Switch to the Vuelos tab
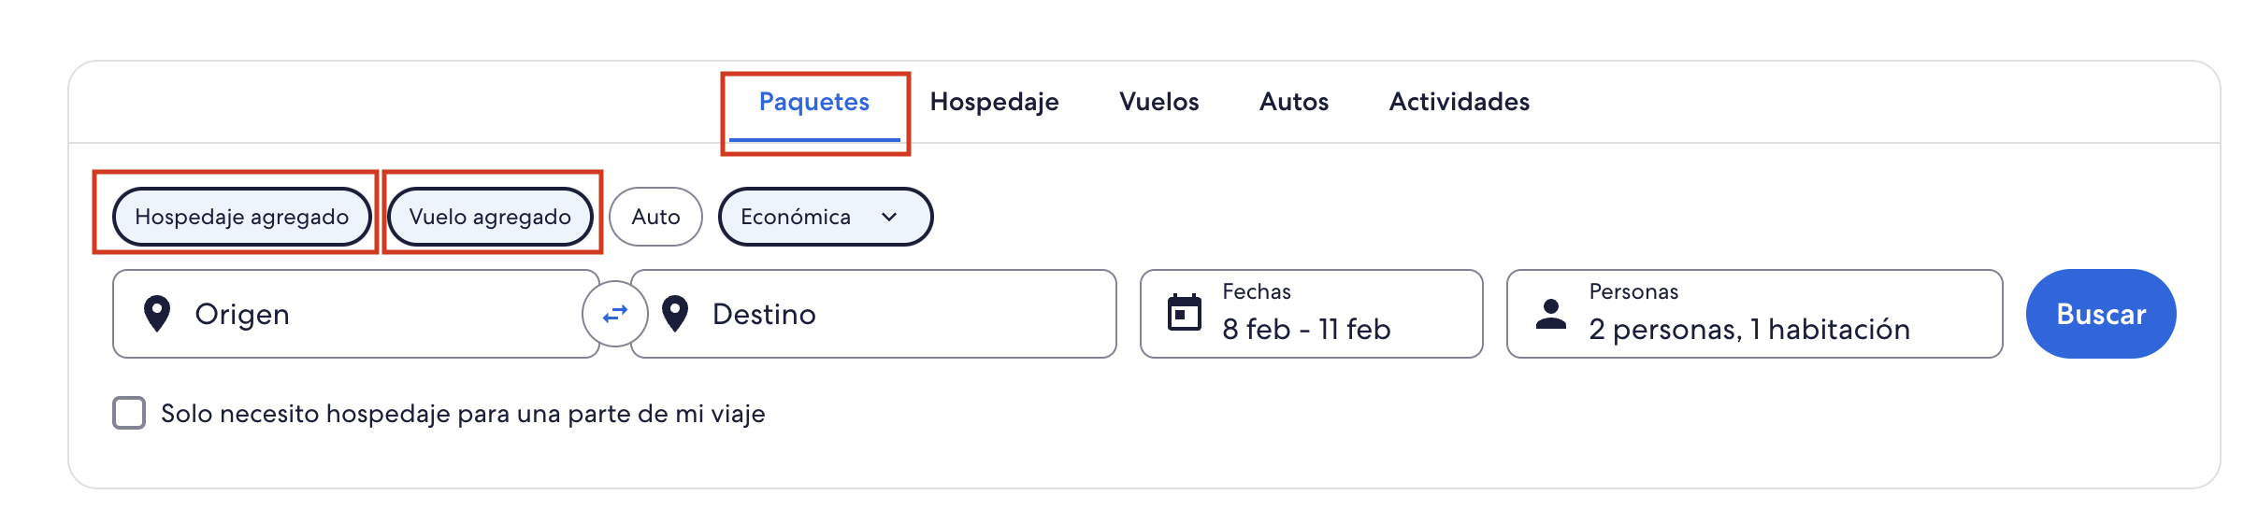The image size is (2244, 523). pos(1158,102)
